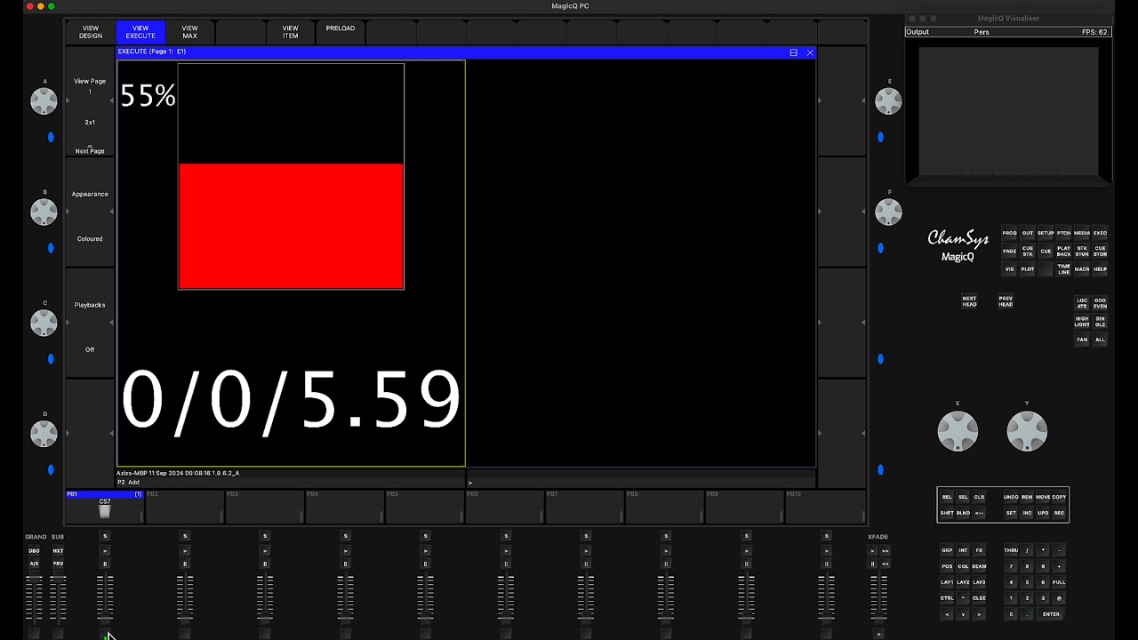Screen dimensions: 1138x640
Task: Click the THRU key on keypad
Action: [1011, 550]
